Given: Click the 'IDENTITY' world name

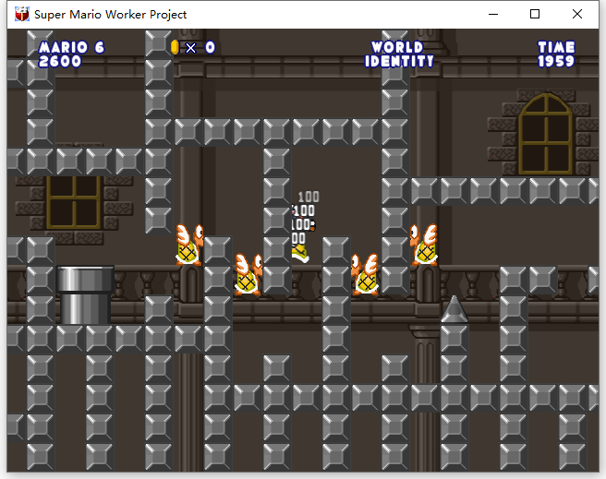Looking at the screenshot, I should pyautogui.click(x=399, y=61).
